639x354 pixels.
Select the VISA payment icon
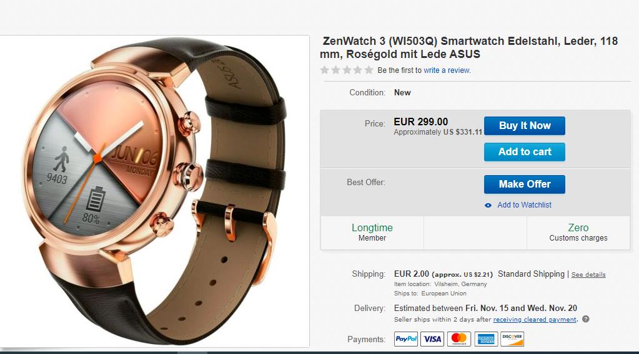pyautogui.click(x=432, y=339)
